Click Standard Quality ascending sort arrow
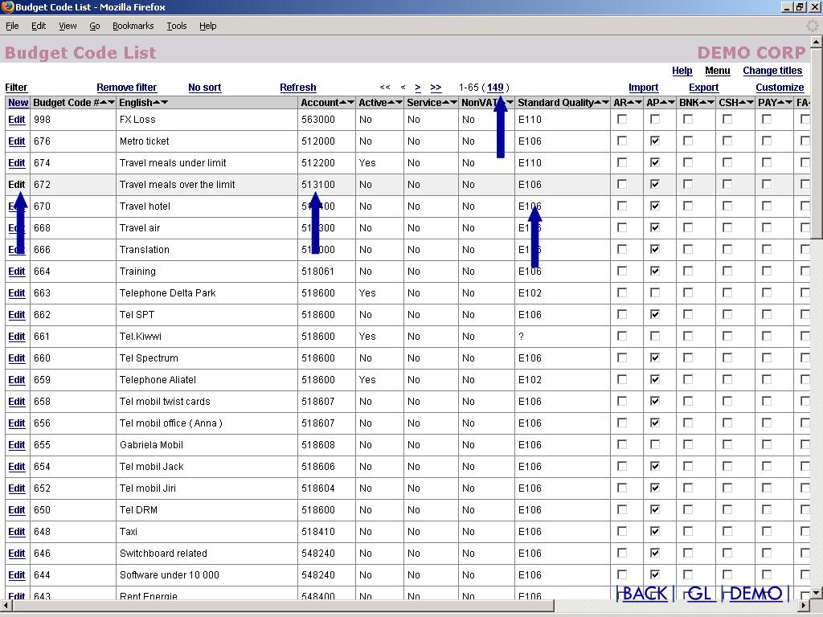 [x=598, y=102]
